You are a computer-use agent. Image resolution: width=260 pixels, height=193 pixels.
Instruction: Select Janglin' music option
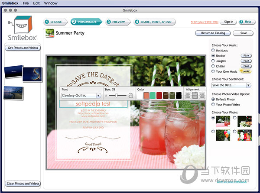click(213, 61)
